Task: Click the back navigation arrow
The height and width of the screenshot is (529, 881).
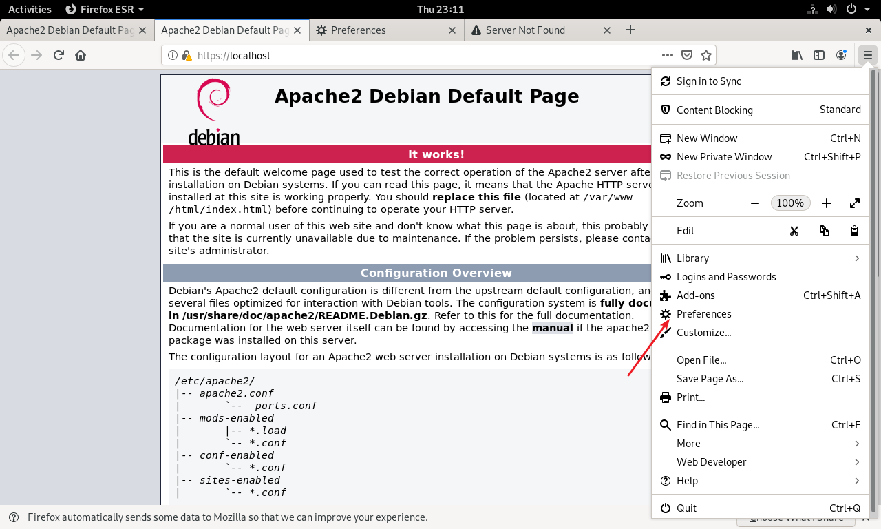Action: 14,55
